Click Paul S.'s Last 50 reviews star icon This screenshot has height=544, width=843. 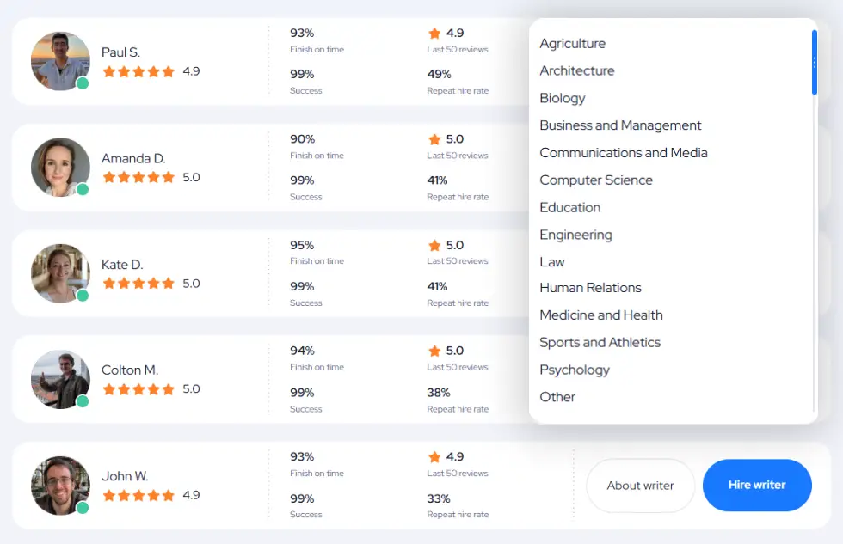tap(434, 34)
